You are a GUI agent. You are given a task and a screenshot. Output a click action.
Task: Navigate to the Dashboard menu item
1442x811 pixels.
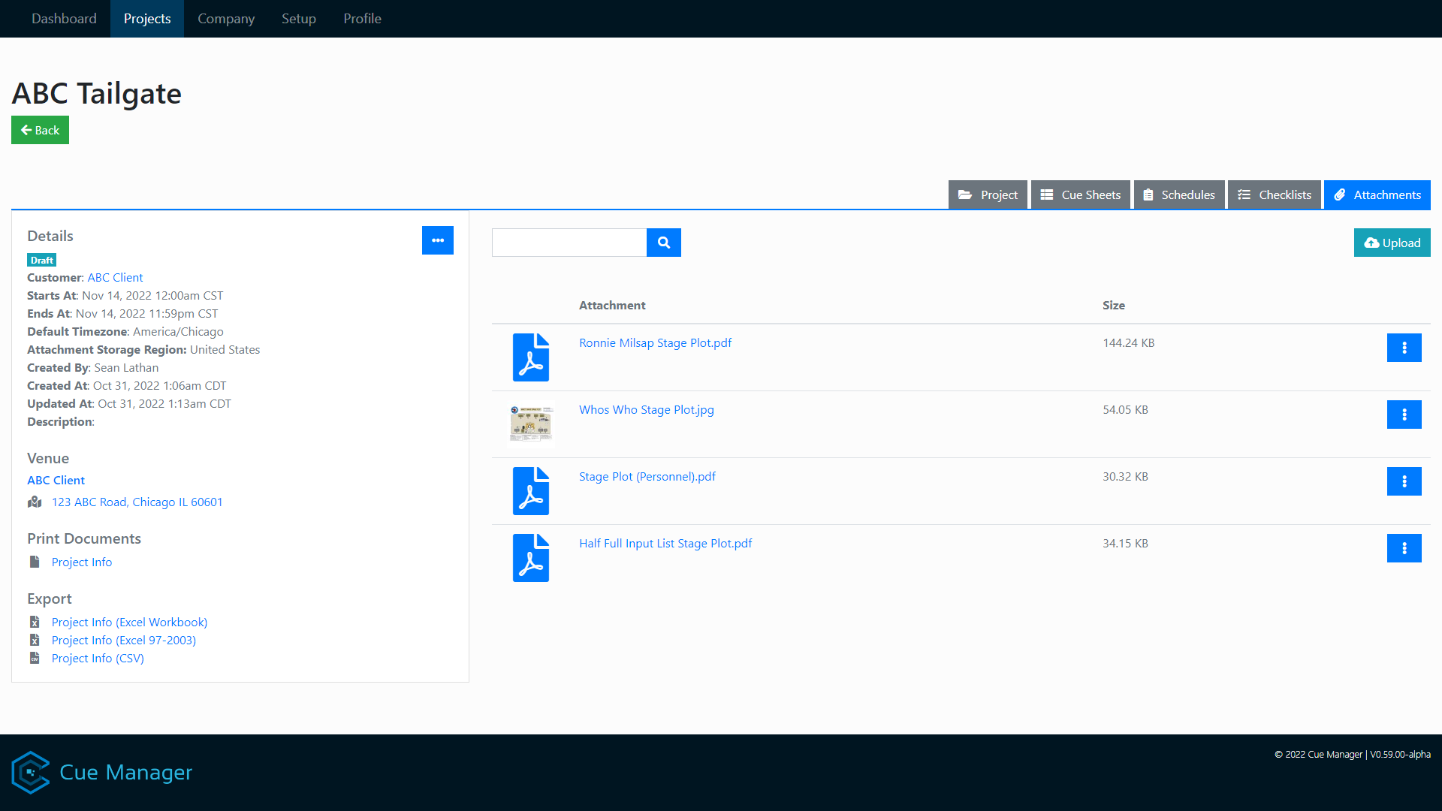click(64, 18)
